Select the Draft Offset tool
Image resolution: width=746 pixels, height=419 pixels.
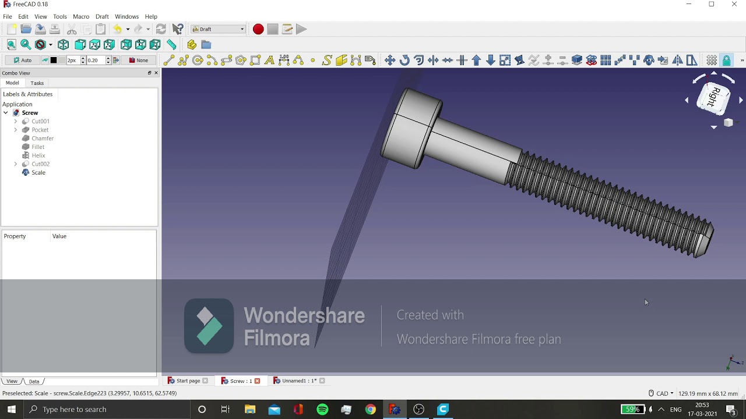(418, 61)
